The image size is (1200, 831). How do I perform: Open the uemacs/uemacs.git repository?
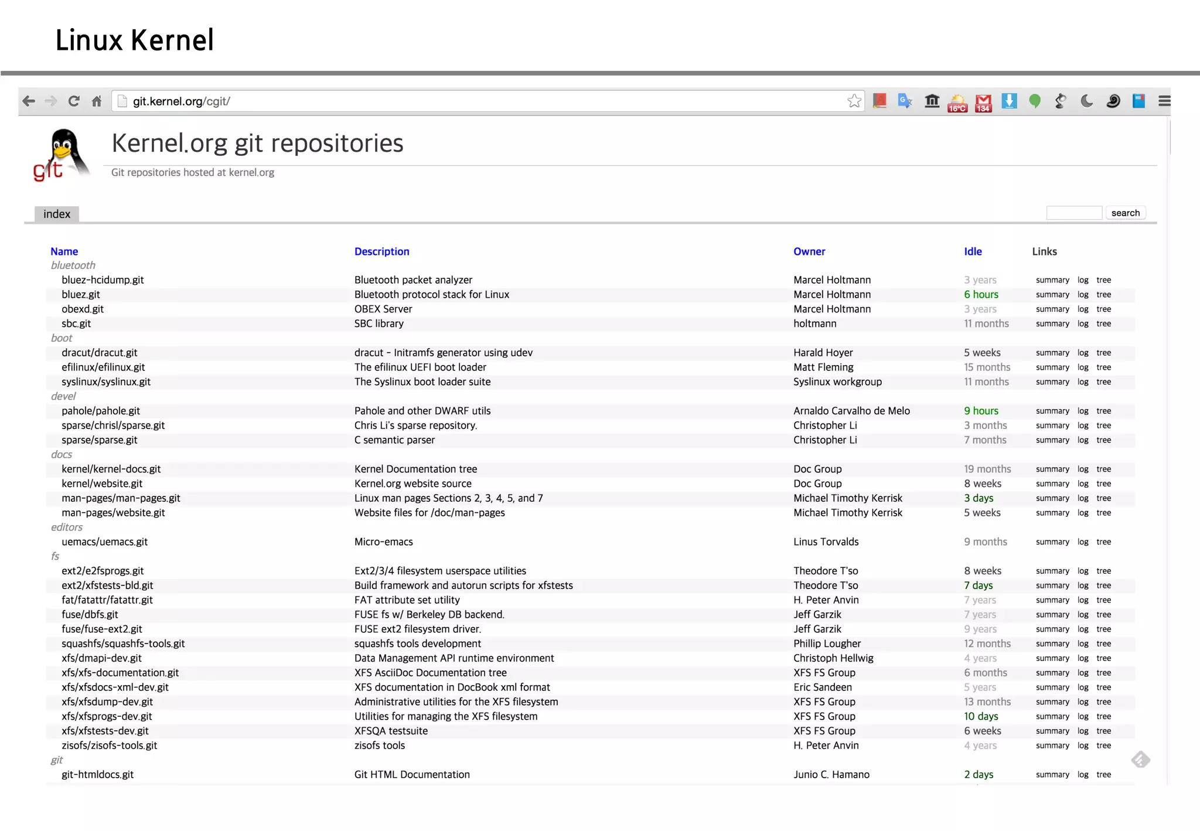point(105,542)
